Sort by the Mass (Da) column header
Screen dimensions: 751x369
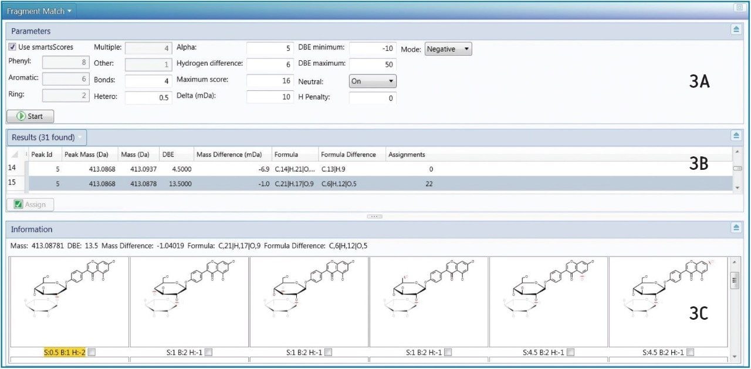138,155
